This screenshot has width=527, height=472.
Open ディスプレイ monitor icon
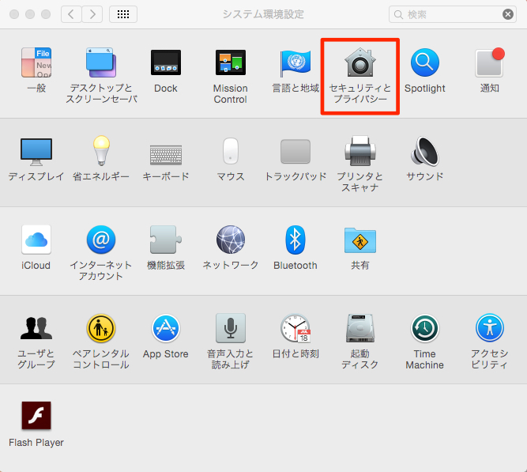(36, 152)
